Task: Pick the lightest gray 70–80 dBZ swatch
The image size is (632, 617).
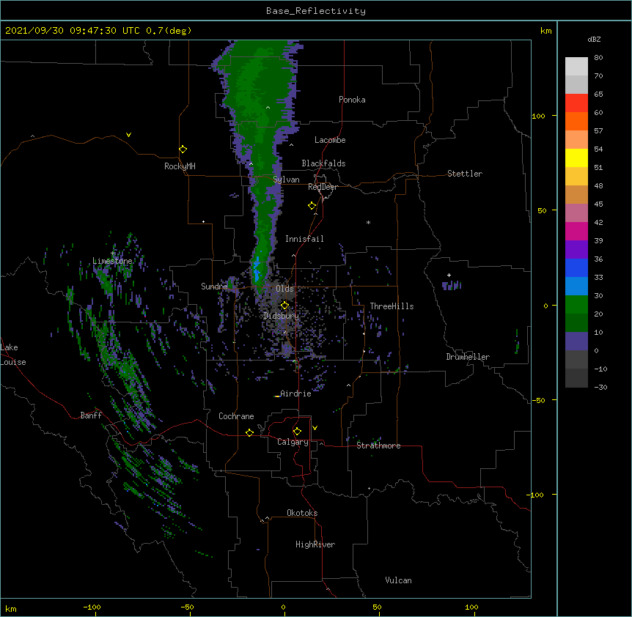Action: point(576,67)
